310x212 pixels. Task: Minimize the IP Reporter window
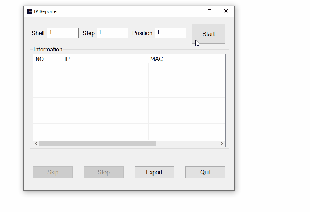[x=193, y=11]
